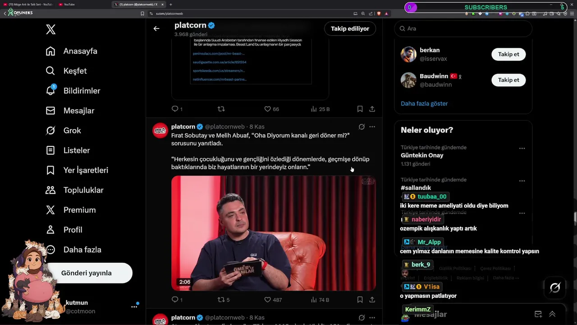The height and width of the screenshot is (325, 577).
Task: Follow berkan with Takip et
Action: (508, 54)
